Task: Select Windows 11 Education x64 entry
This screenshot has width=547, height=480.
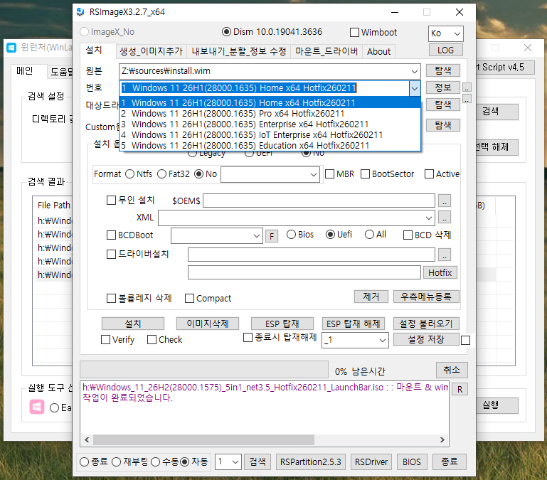Action: (270, 146)
